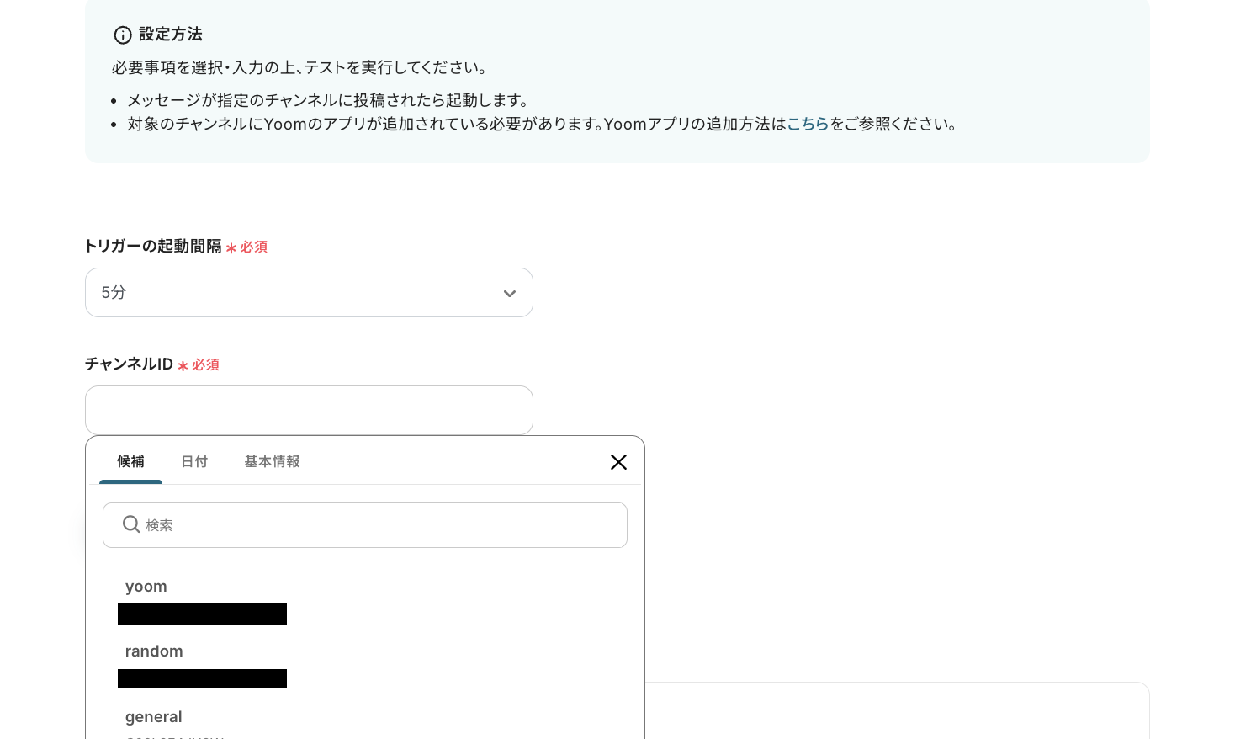Select the yoom channel from suggestions
Image resolution: width=1235 pixels, height=739 pixels.
(146, 586)
